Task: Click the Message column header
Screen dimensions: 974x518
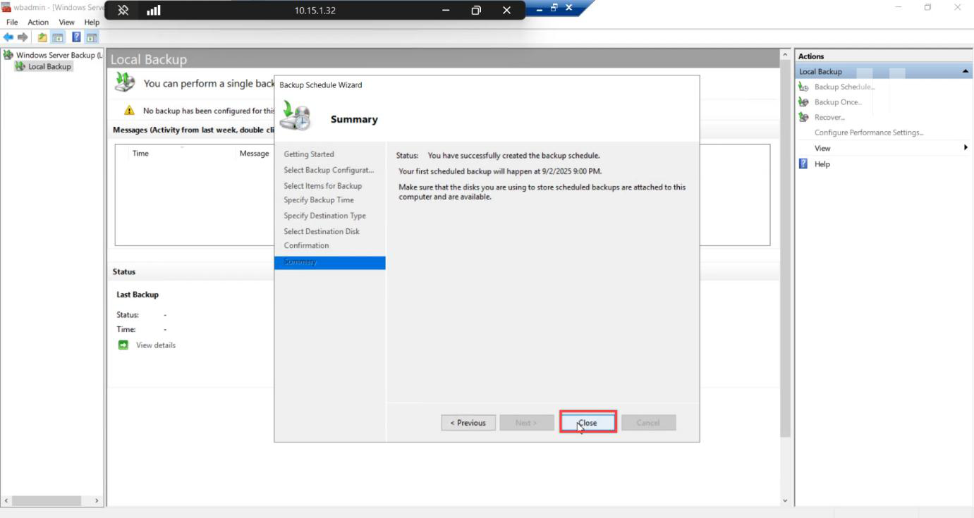Action: coord(254,153)
